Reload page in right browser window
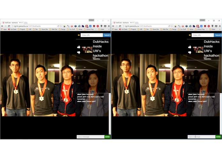The height and width of the screenshot is (158, 222). click(120, 26)
